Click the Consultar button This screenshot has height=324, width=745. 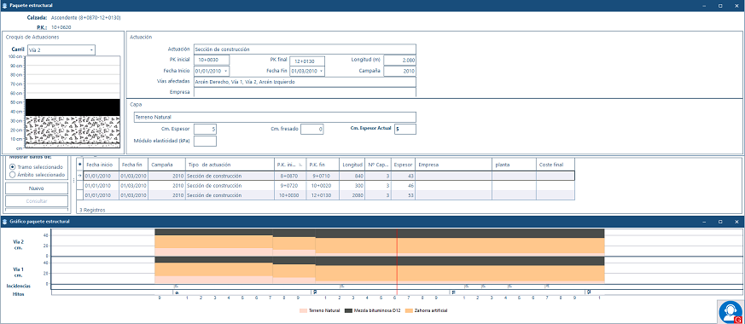click(37, 201)
